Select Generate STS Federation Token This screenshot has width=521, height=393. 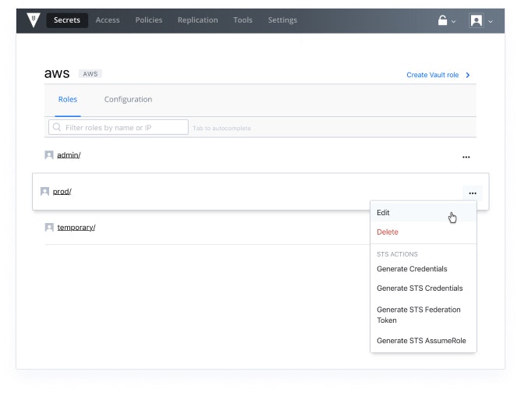[x=418, y=315]
